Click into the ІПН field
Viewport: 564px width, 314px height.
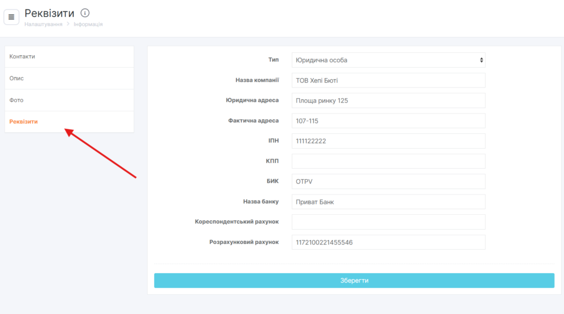[x=388, y=141]
